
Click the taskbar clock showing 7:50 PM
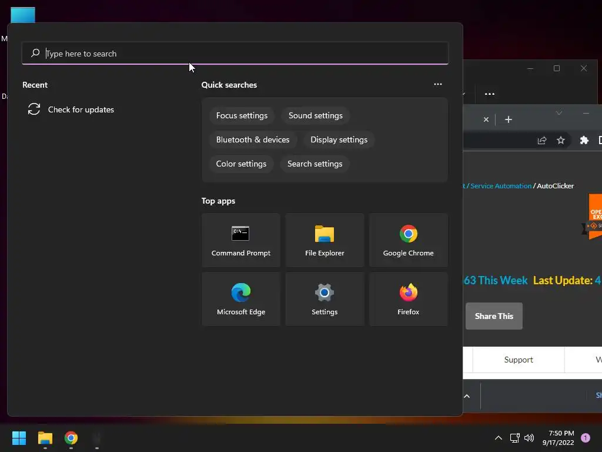tap(558, 438)
